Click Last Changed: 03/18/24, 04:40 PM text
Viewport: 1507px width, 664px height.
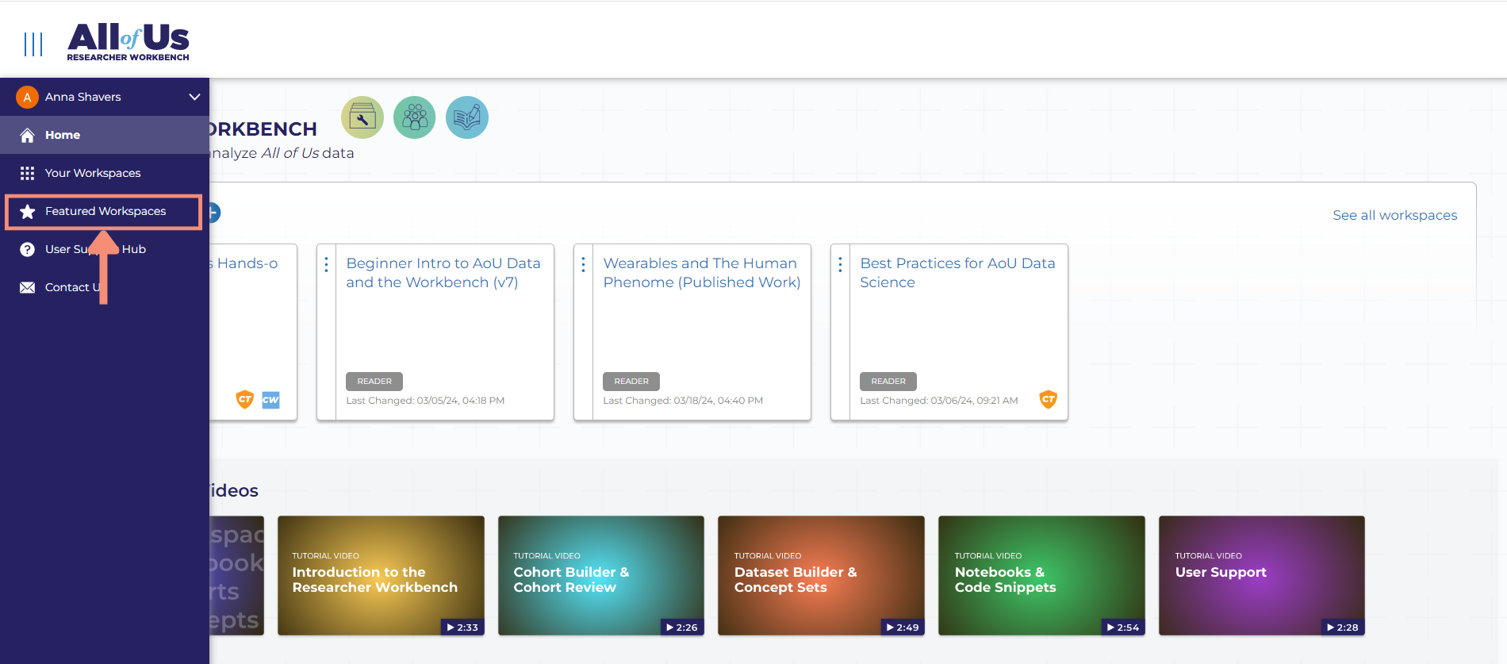click(683, 401)
